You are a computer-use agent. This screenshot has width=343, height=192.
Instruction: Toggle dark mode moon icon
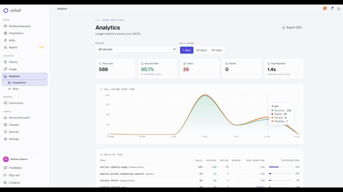339,9
